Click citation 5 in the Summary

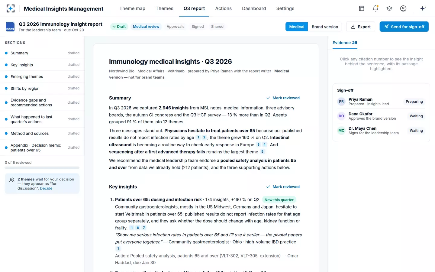coord(262,152)
